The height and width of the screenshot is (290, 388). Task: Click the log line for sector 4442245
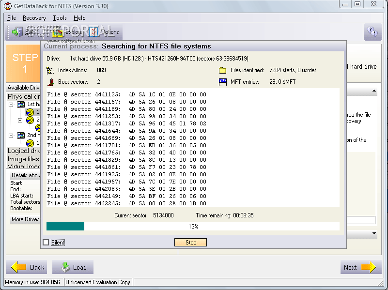pyautogui.click(x=127, y=203)
